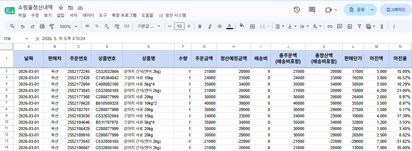Open the 정산 시스템 custom menu

pyautogui.click(x=173, y=15)
